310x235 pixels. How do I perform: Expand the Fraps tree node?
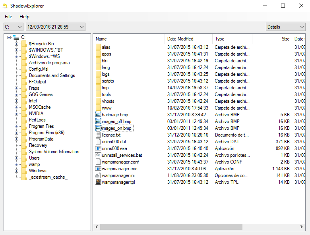click(16, 88)
